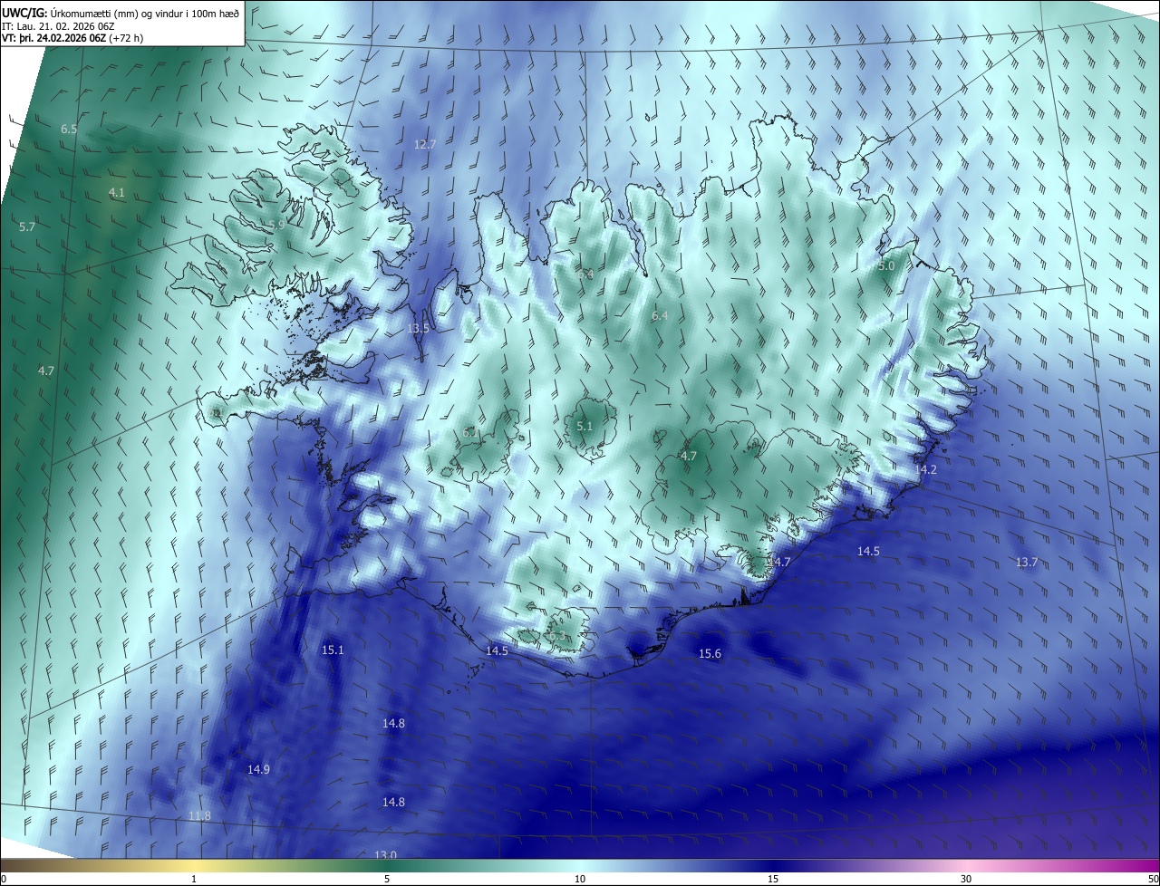Click the 0 tick label of the color scale

coord(4,879)
